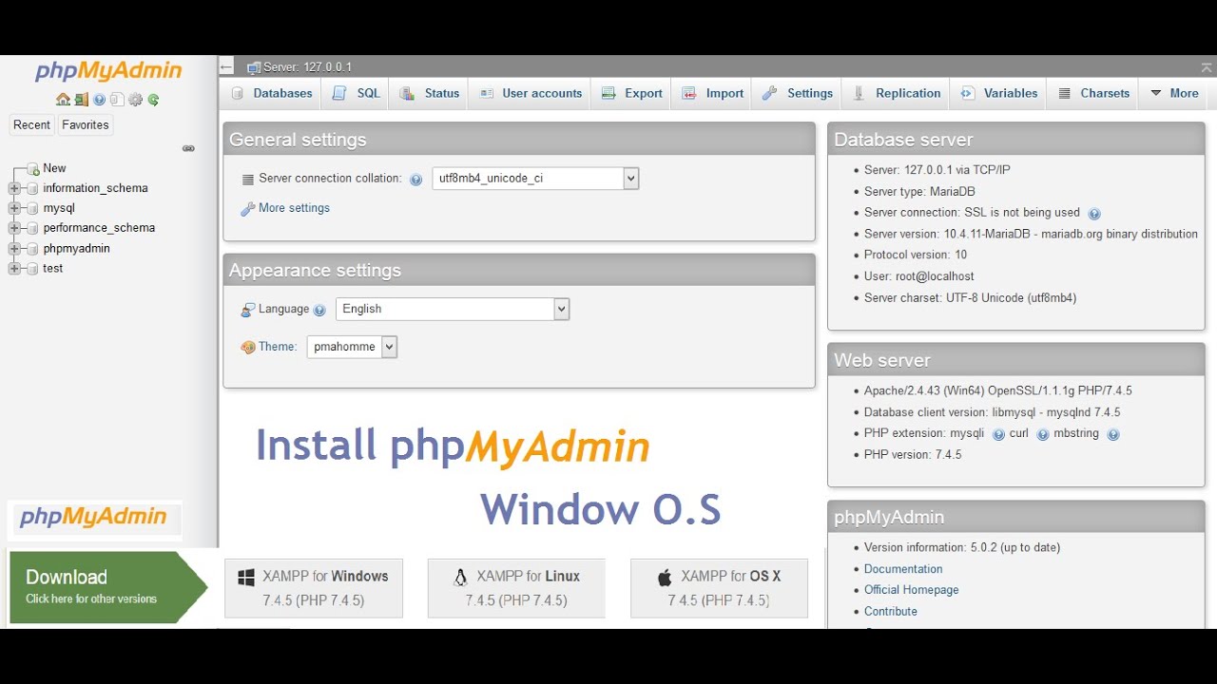Open the Replication tab
This screenshot has width=1217, height=684.
pos(897,93)
